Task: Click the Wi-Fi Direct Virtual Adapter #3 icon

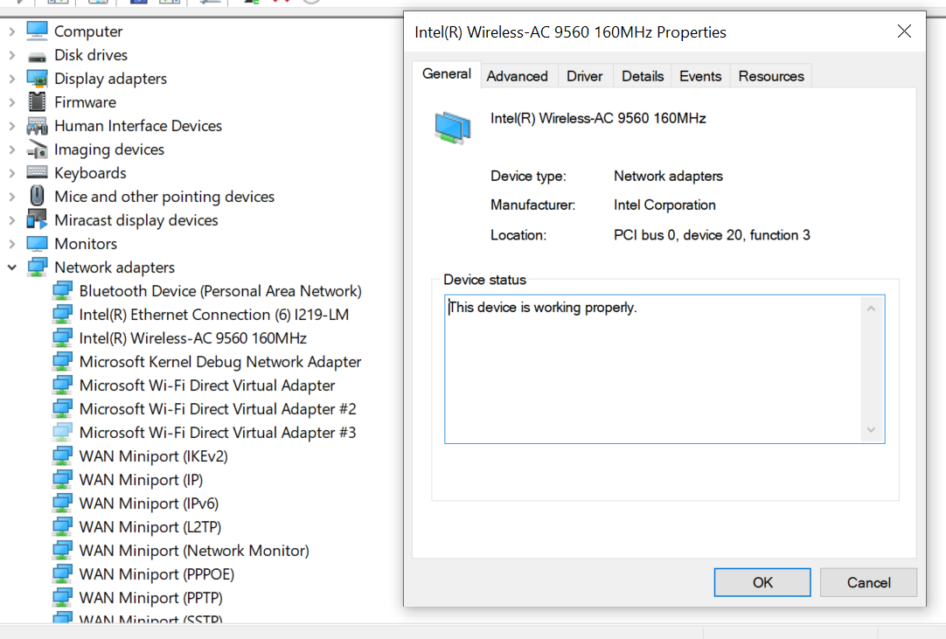Action: 62,432
